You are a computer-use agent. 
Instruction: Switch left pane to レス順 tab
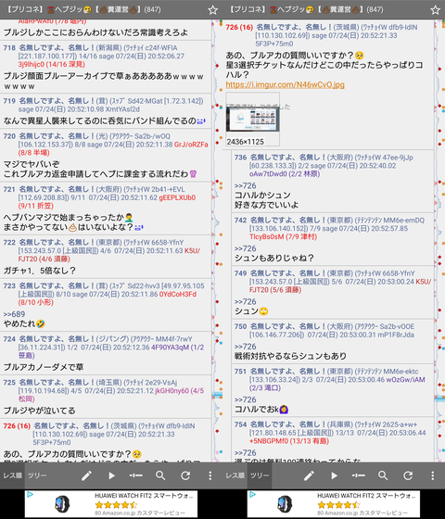(x=12, y=475)
